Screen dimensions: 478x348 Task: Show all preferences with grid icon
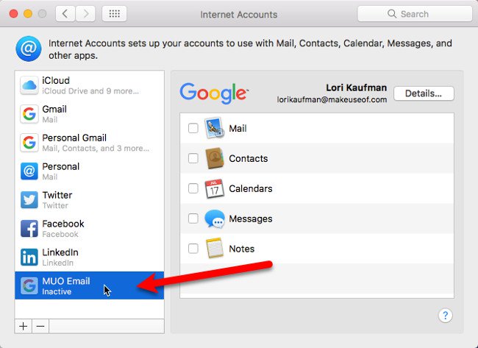[114, 14]
